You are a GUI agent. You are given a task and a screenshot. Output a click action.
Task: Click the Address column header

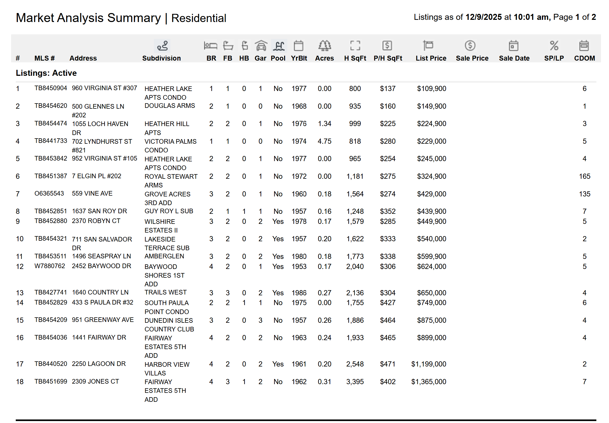83,58
